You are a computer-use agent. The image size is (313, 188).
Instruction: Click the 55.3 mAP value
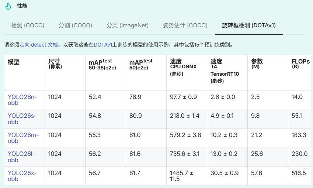click(x=95, y=135)
